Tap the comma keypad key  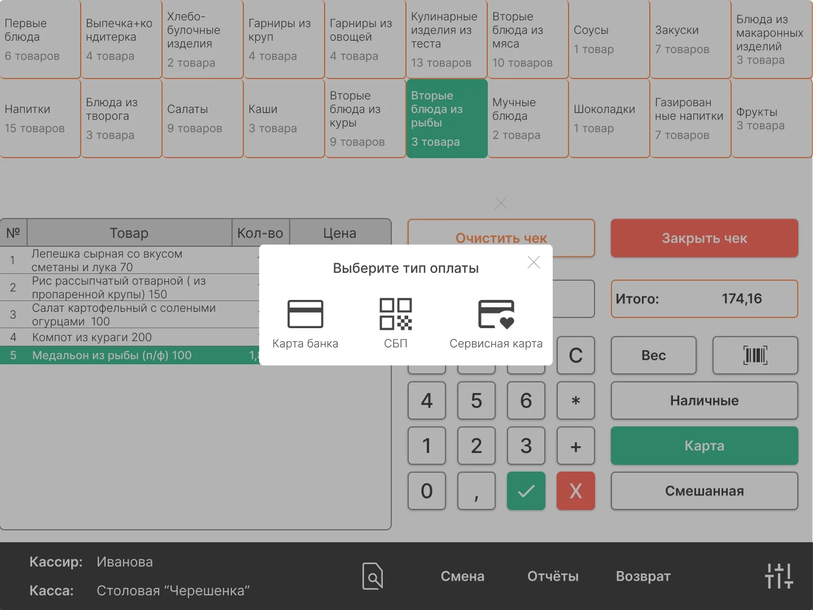point(477,491)
